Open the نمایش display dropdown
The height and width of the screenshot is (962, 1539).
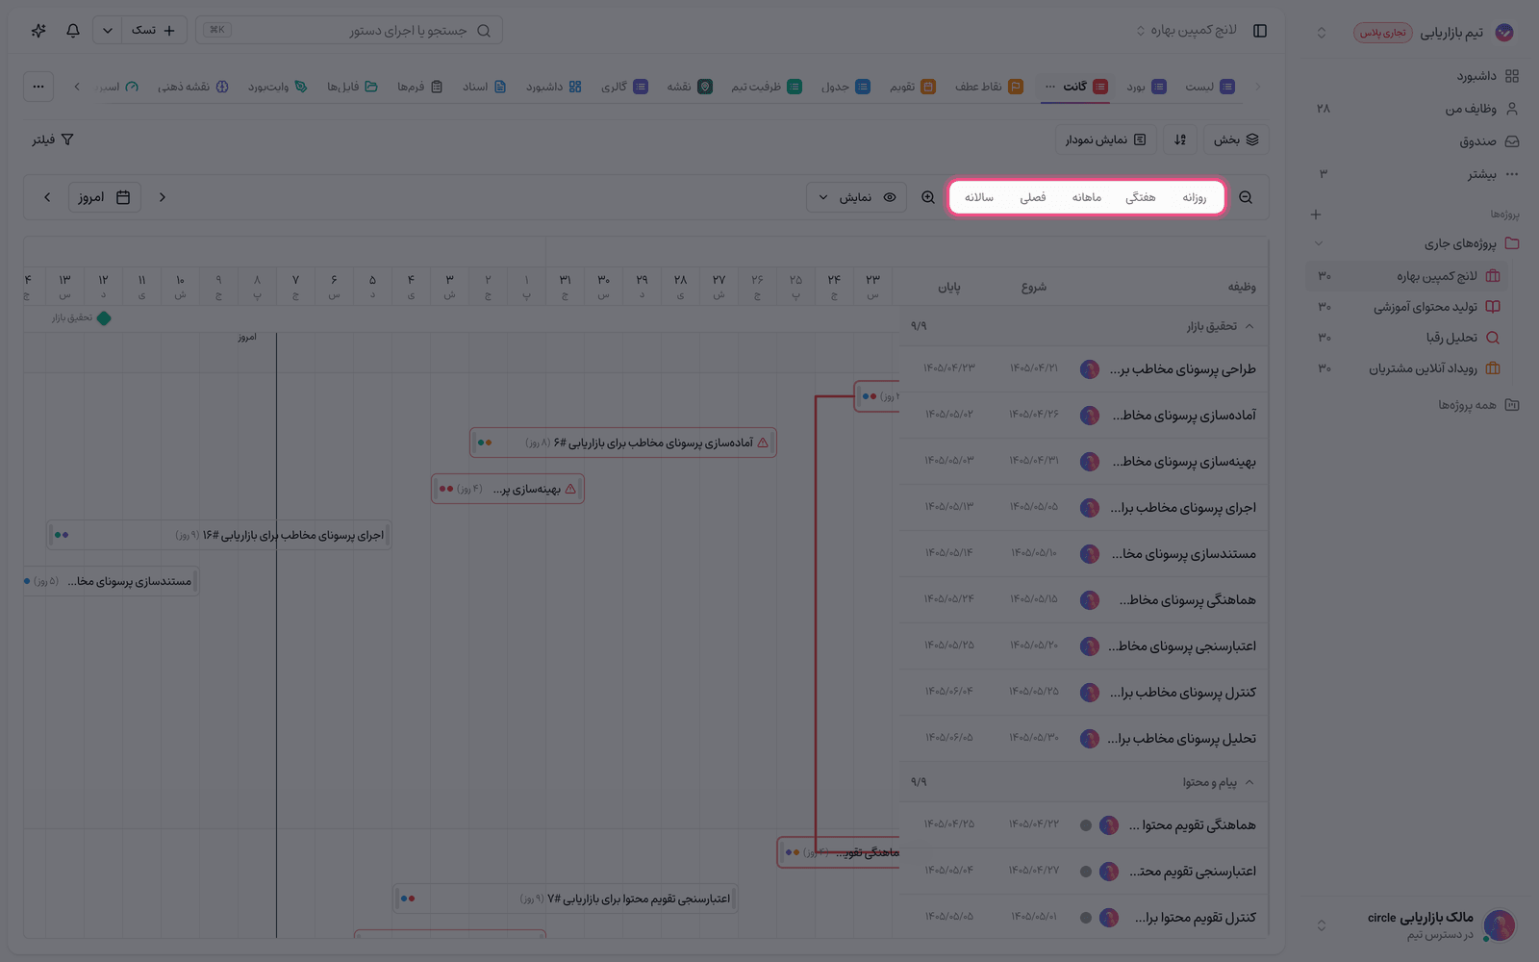point(856,197)
